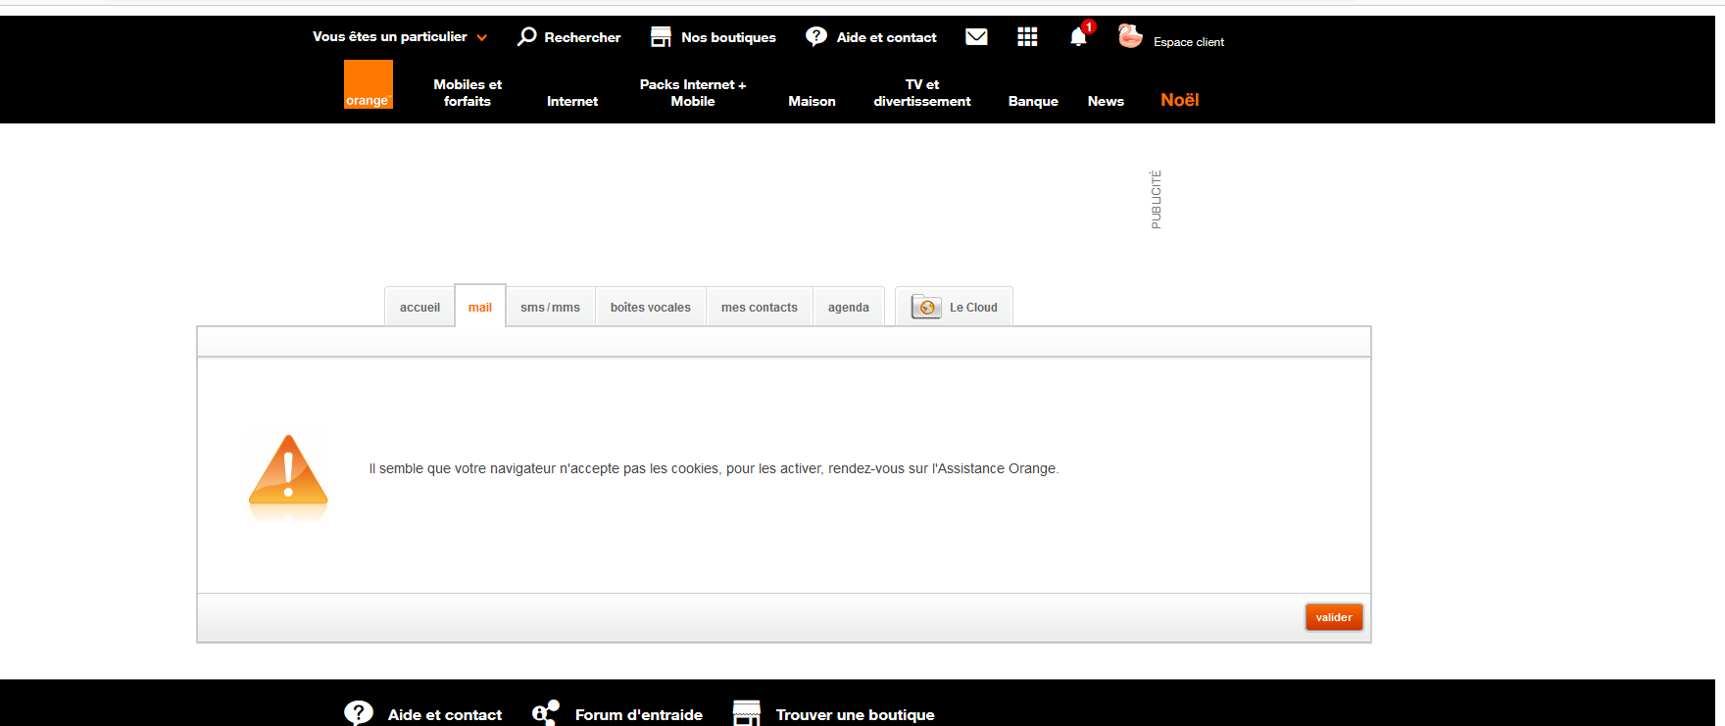
Task: Open the Banque menu
Action: [1033, 101]
